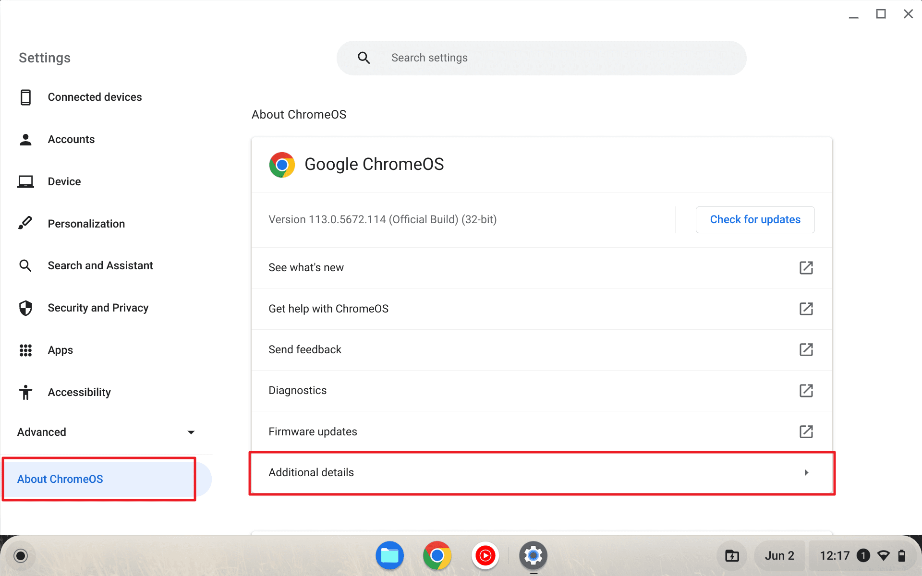Click the Personalization brush icon
This screenshot has width=922, height=576.
point(25,223)
